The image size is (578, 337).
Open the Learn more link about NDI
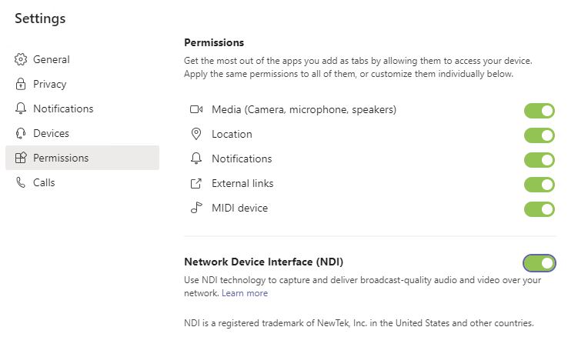(x=245, y=293)
